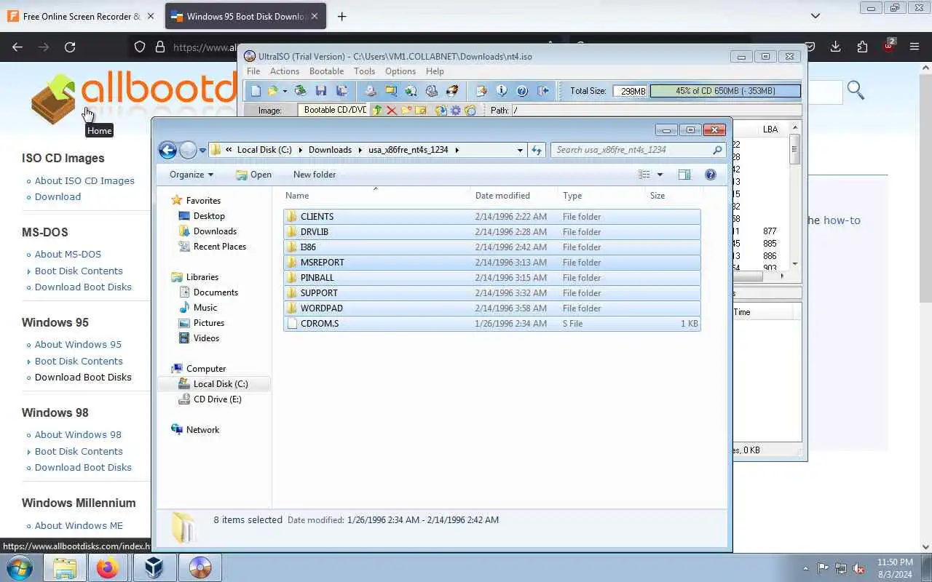The width and height of the screenshot is (932, 582).
Task: Open UltraISO Open-file dropdown arrow
Action: [x=285, y=91]
